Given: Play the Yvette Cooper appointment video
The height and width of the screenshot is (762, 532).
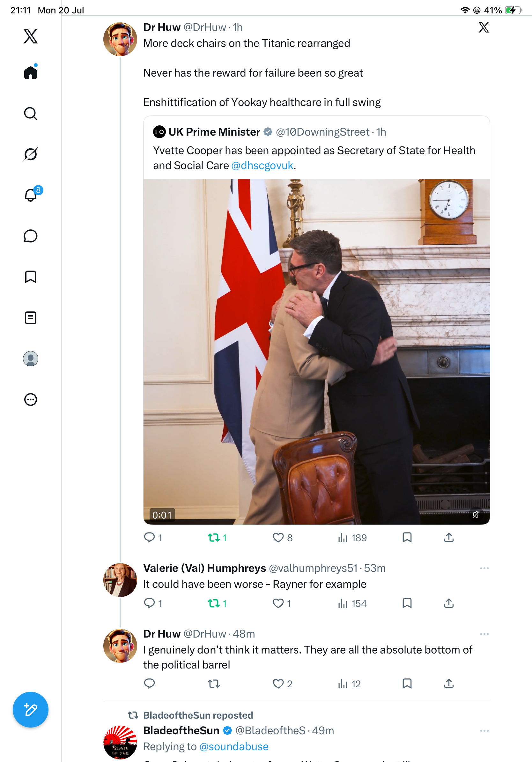Looking at the screenshot, I should point(316,351).
